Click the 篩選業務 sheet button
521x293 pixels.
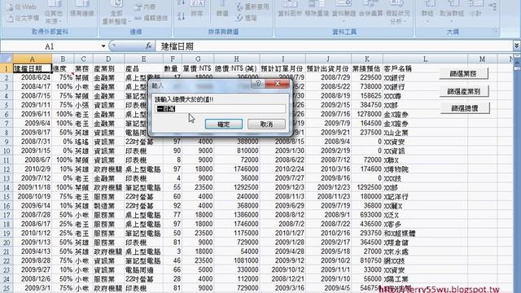tap(463, 74)
